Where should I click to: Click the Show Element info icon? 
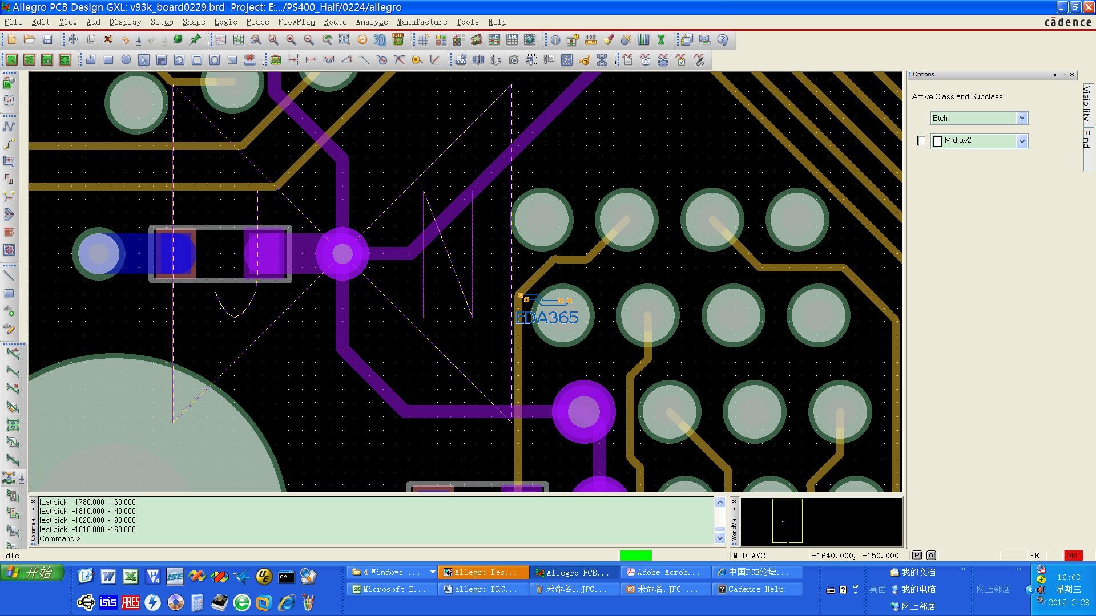coord(555,40)
